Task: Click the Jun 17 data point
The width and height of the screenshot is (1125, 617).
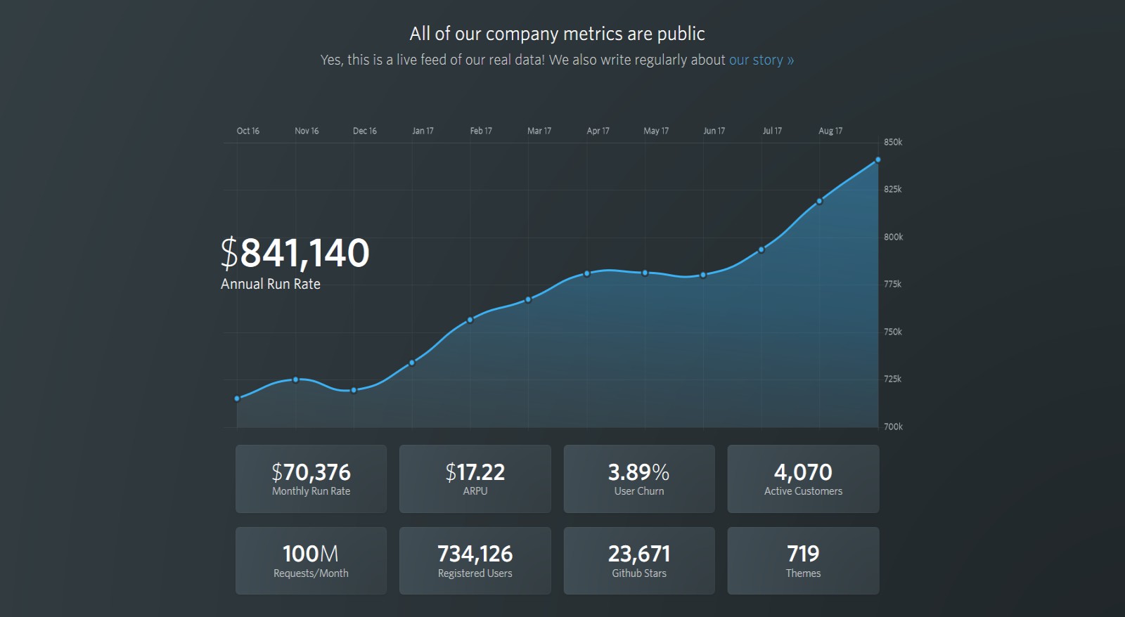Action: (x=703, y=275)
